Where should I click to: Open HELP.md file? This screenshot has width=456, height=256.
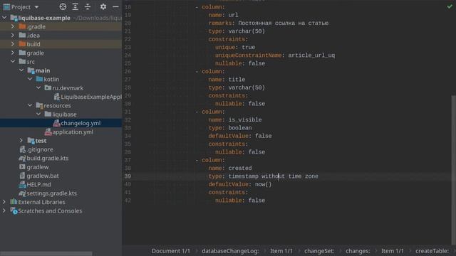tap(38, 184)
